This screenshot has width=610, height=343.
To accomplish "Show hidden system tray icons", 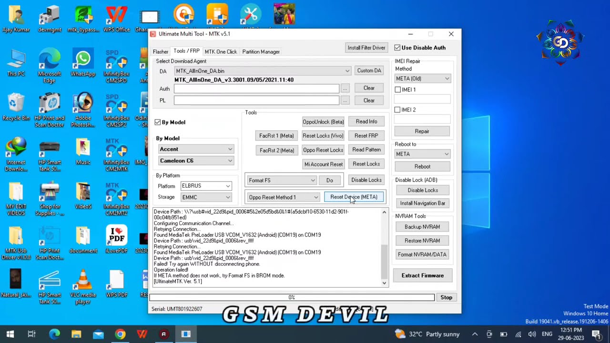I will pos(475,334).
